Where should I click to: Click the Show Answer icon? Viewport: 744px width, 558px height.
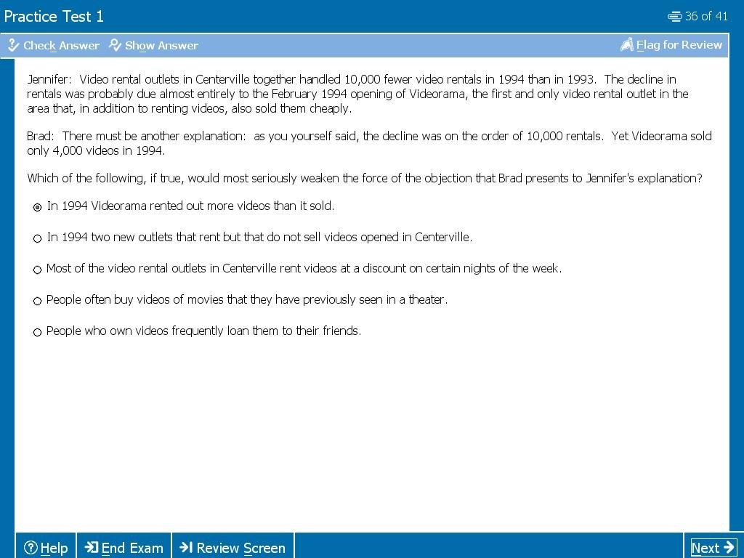pos(116,45)
